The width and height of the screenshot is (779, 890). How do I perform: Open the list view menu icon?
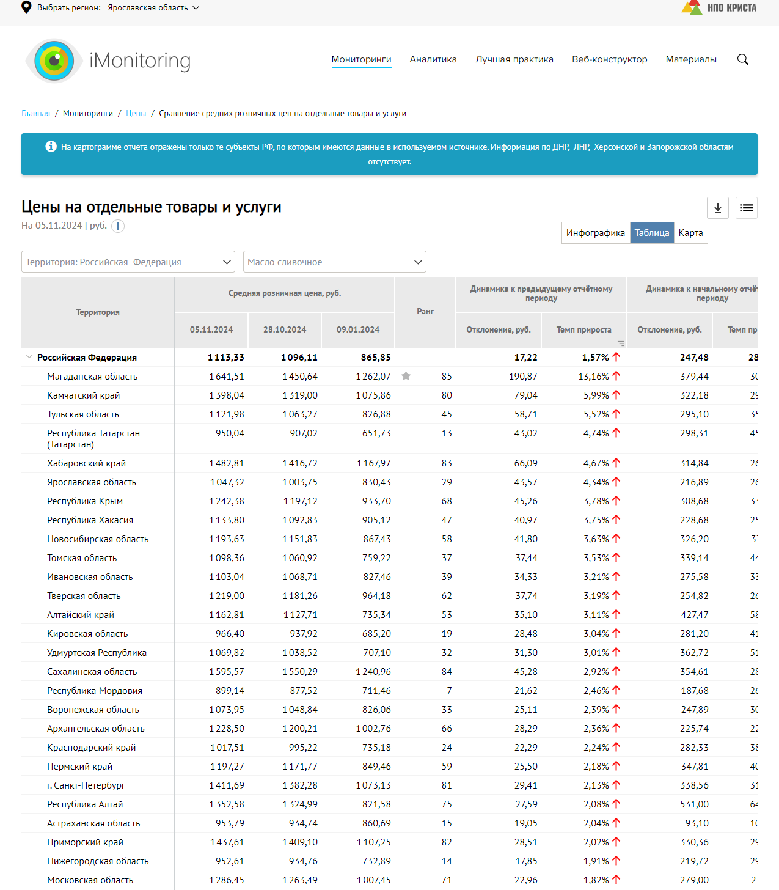pos(747,208)
